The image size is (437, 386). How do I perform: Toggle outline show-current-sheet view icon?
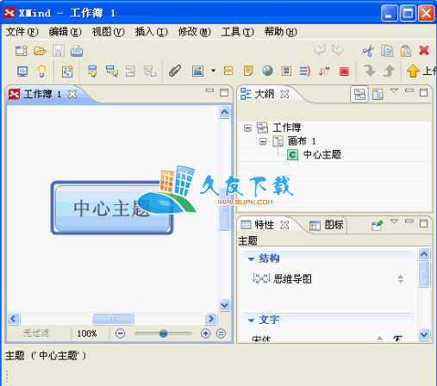[x=378, y=94]
